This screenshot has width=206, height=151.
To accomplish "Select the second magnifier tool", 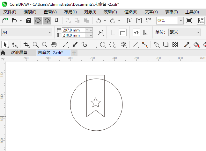I will click(45, 45).
